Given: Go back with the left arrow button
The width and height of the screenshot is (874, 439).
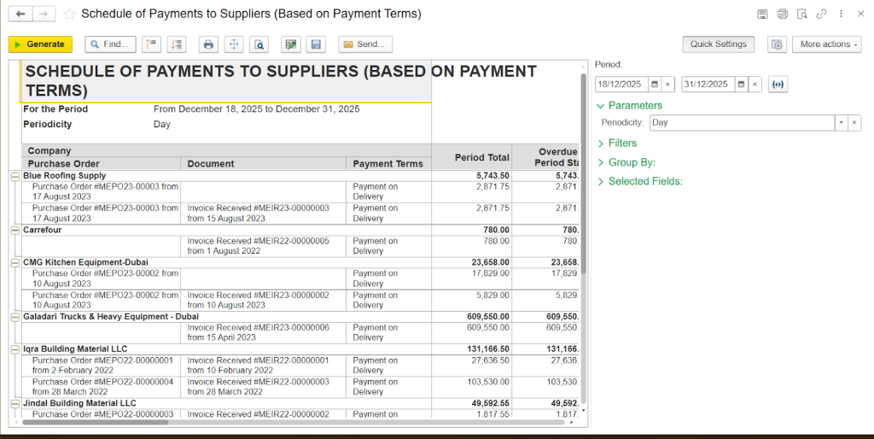Looking at the screenshot, I should 20,14.
